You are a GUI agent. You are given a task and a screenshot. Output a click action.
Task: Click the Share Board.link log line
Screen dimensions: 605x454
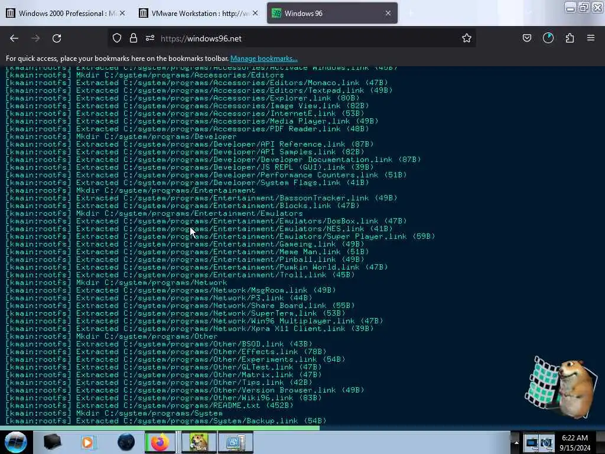(180, 306)
